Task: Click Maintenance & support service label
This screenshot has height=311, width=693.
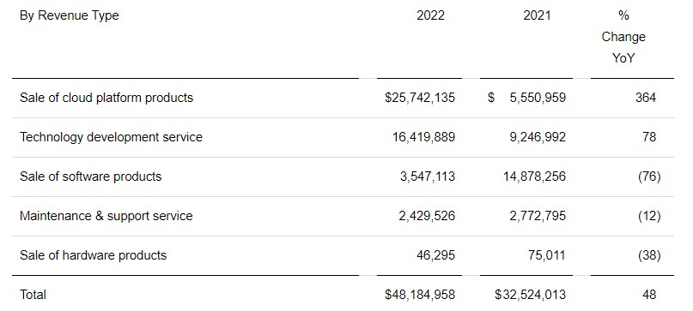Action: pyautogui.click(x=106, y=216)
